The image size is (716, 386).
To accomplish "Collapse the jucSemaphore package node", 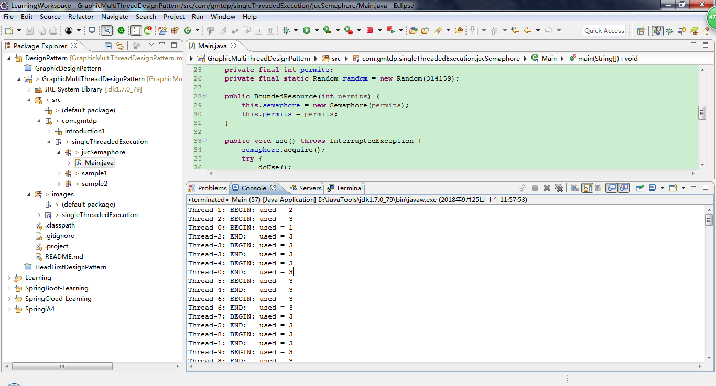I will pyautogui.click(x=59, y=152).
